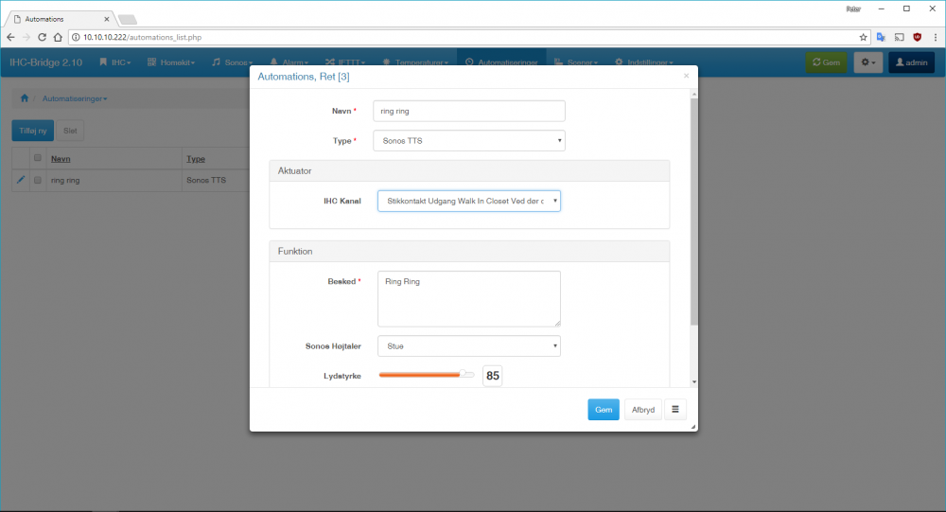Screen dimensions: 946x512
Task: Open the IHC menu in navbar
Action: tap(115, 62)
